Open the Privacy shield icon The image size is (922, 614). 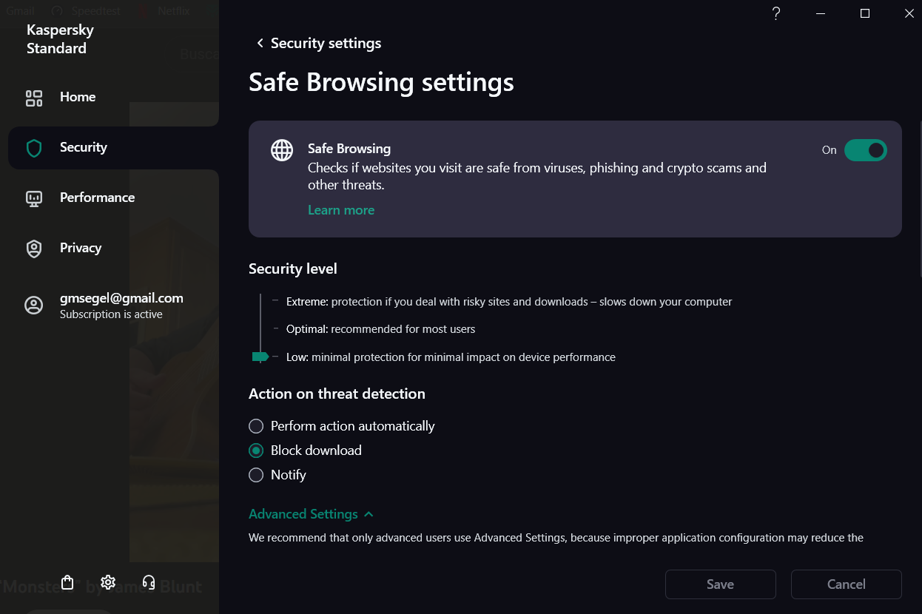pyautogui.click(x=34, y=249)
